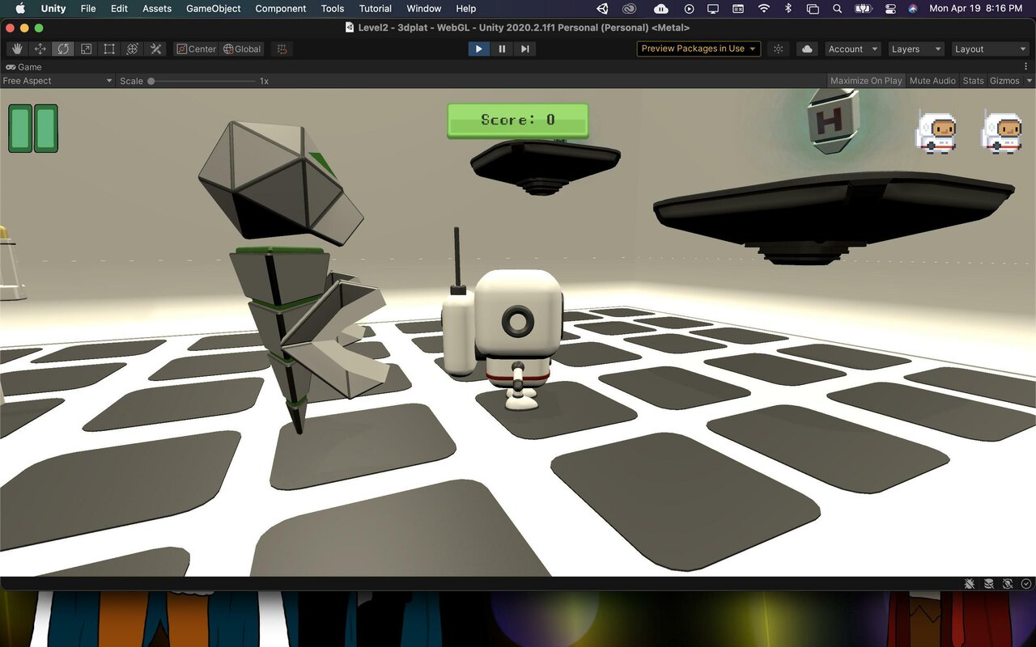This screenshot has height=647, width=1036.
Task: Toggle Maximize On Play
Action: click(x=866, y=81)
